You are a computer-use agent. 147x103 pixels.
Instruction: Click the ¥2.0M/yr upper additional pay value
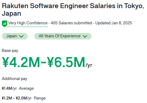tap(24, 98)
